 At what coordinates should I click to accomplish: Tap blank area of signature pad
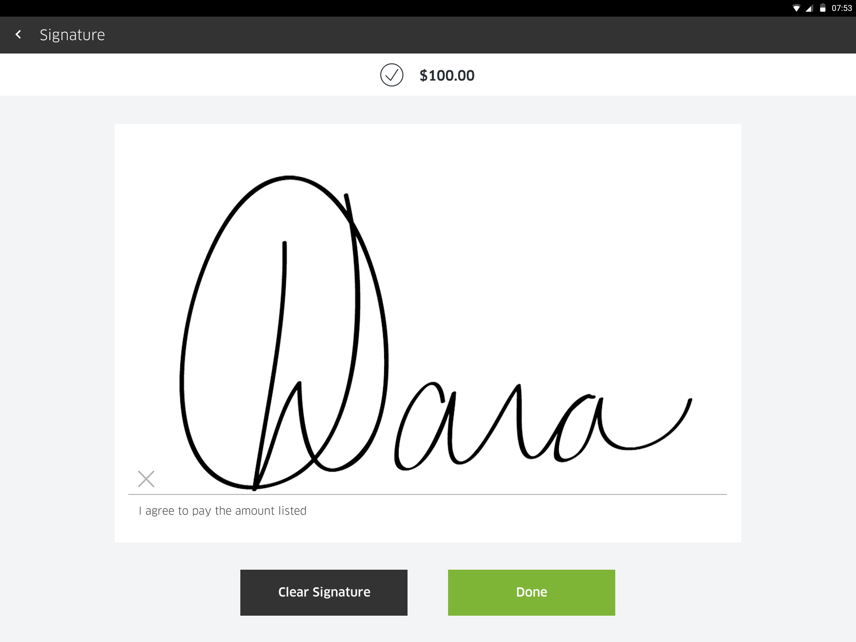581,232
